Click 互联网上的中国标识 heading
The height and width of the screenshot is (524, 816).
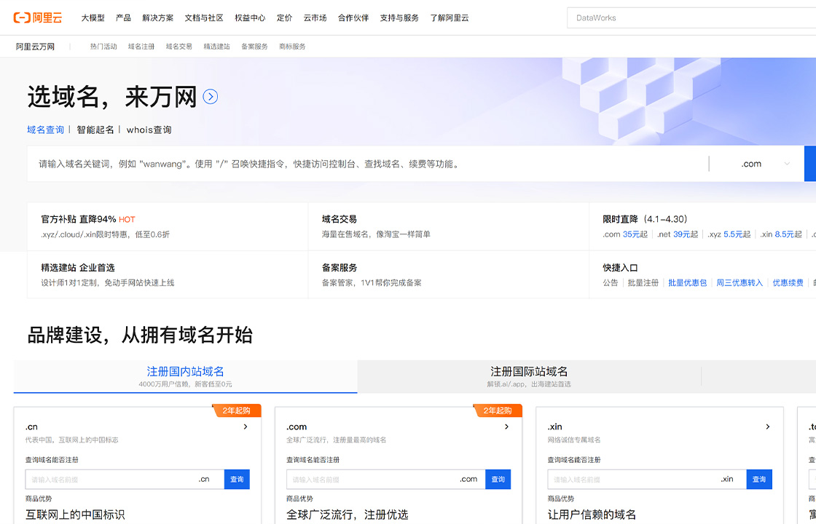click(x=76, y=515)
